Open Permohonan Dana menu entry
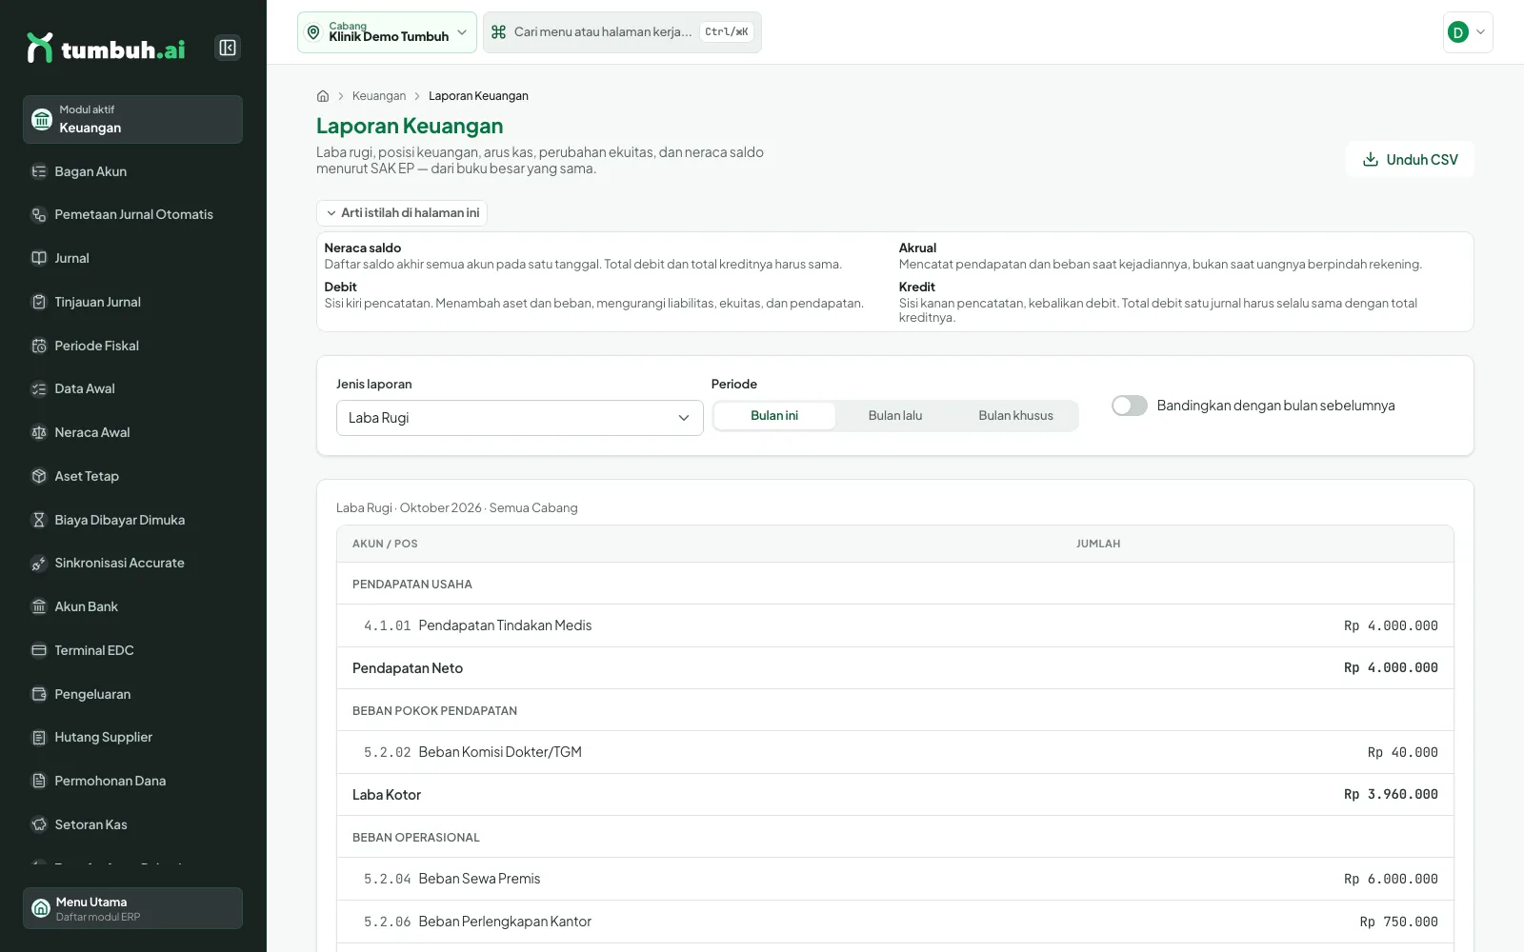This screenshot has width=1524, height=952. tap(132, 781)
